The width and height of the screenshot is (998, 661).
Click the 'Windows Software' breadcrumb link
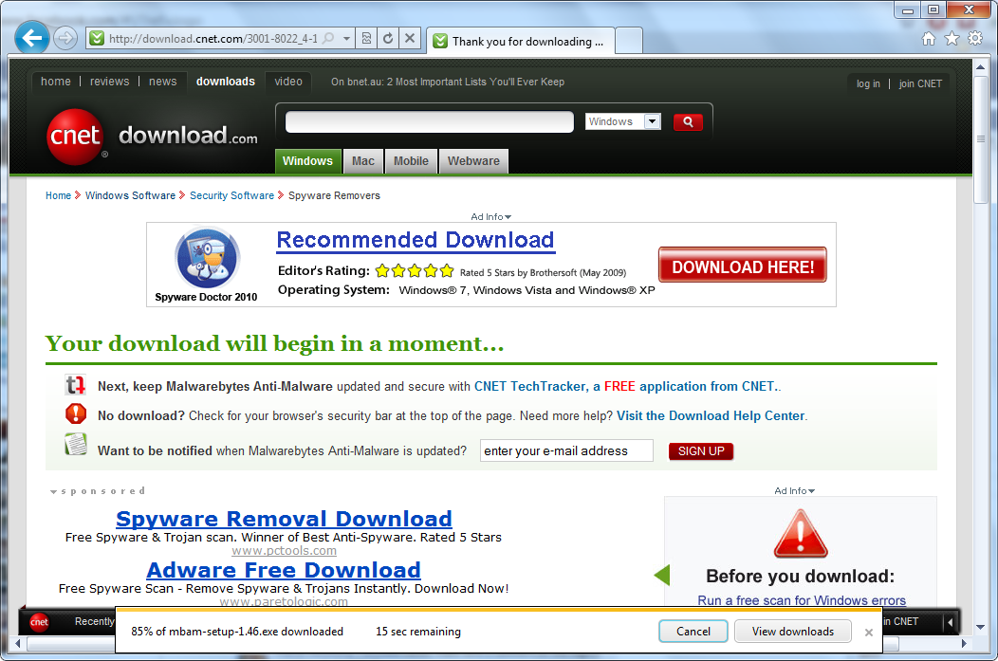coord(130,195)
